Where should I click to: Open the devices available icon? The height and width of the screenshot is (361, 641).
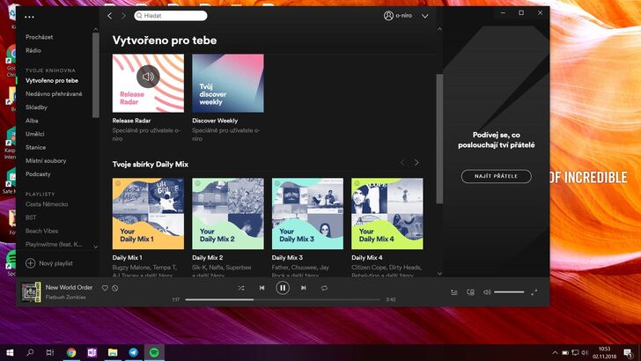click(470, 291)
